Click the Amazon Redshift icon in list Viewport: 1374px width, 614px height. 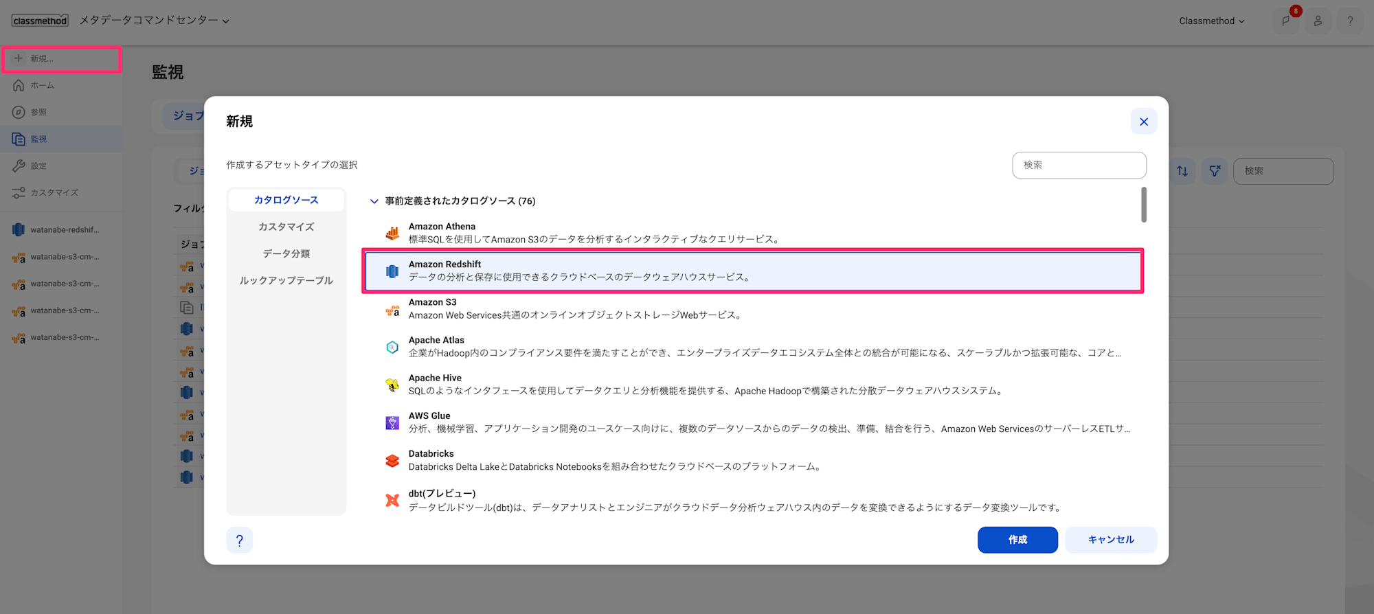click(392, 271)
